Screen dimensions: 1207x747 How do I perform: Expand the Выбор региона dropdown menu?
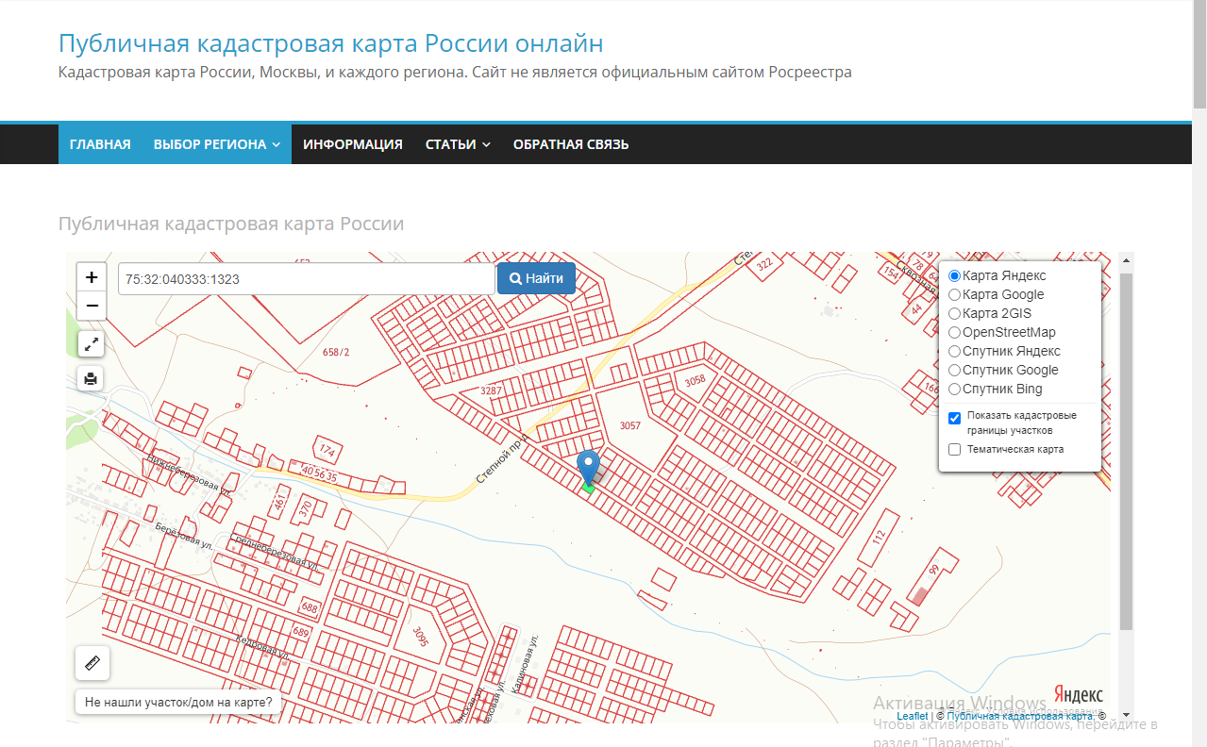pyautogui.click(x=216, y=144)
